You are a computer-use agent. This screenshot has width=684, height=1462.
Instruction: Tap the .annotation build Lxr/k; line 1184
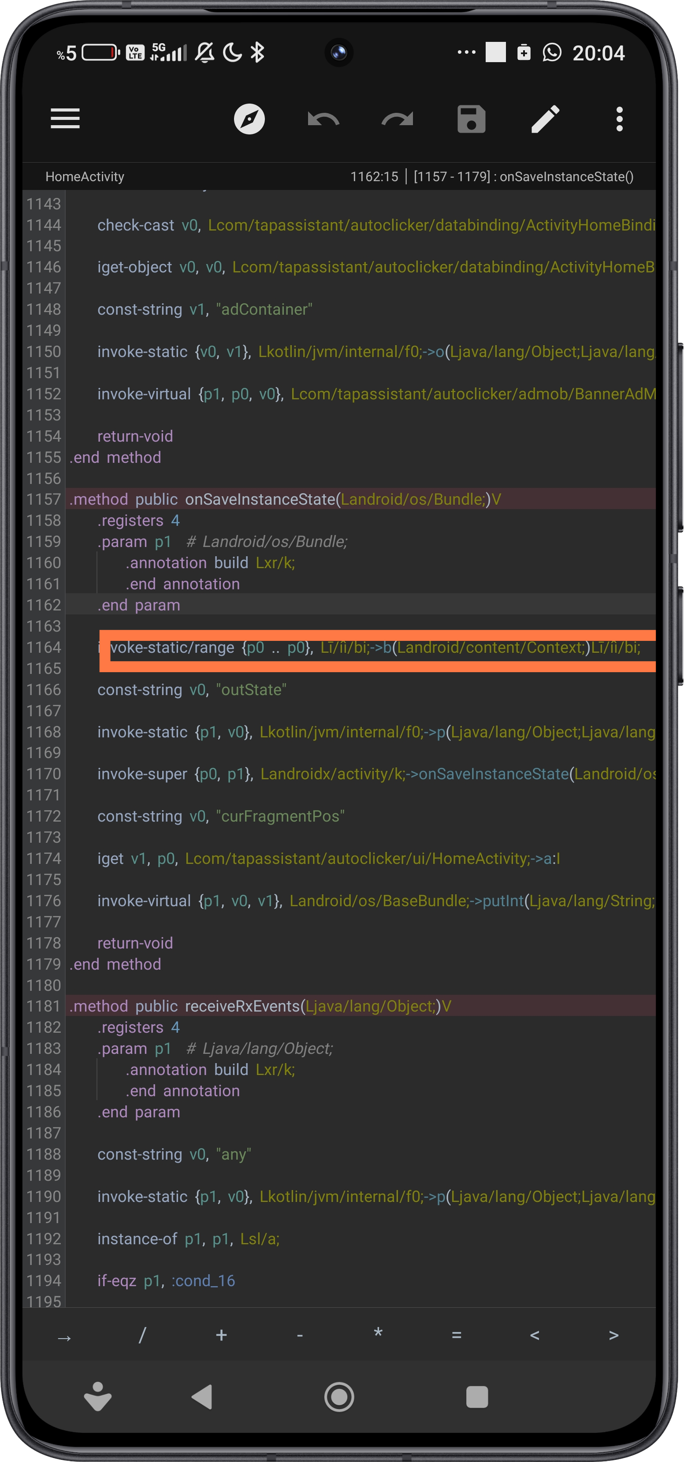211,1070
